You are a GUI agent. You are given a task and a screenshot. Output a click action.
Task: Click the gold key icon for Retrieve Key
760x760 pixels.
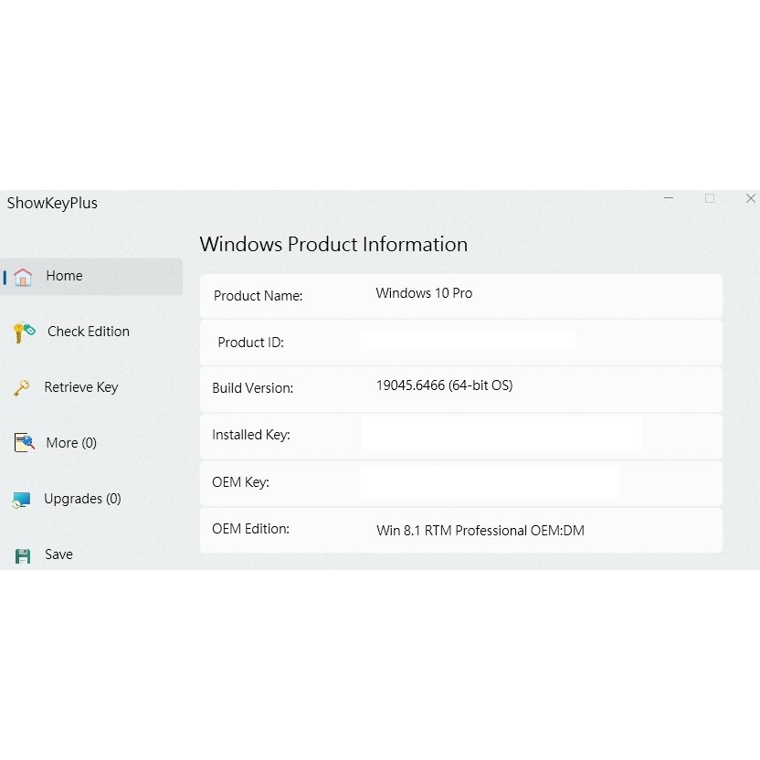point(22,387)
